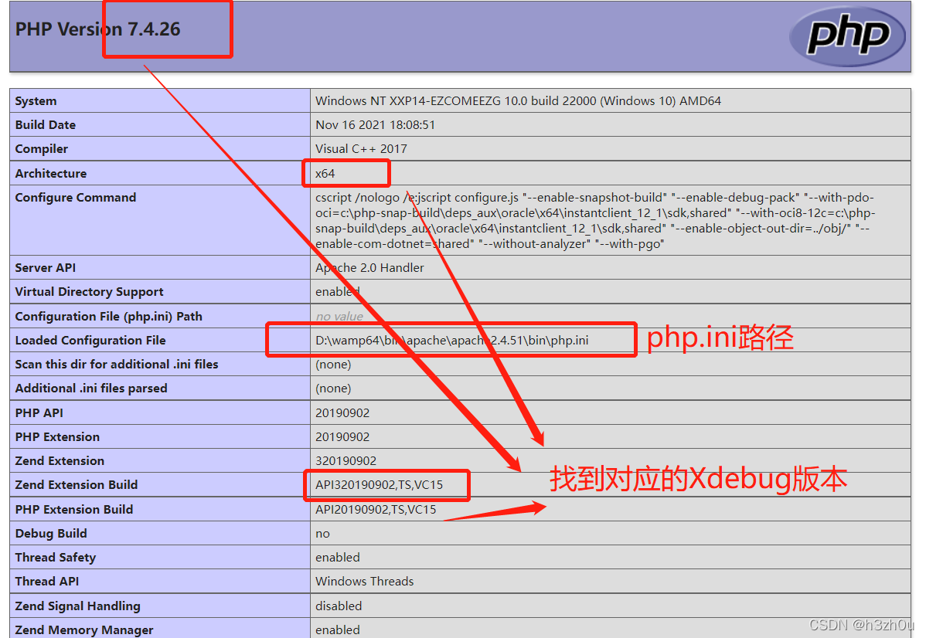Select the Zend Memory Manager 'enabled' value
This screenshot has height=638, width=926.
(337, 630)
